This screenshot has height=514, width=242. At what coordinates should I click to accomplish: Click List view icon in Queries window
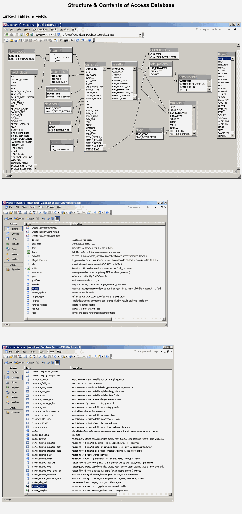click(53, 362)
